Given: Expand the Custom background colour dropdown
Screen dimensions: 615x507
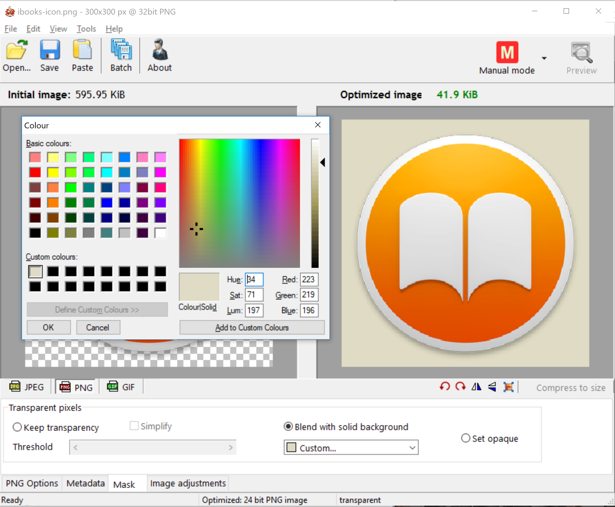Looking at the screenshot, I should pyautogui.click(x=412, y=447).
